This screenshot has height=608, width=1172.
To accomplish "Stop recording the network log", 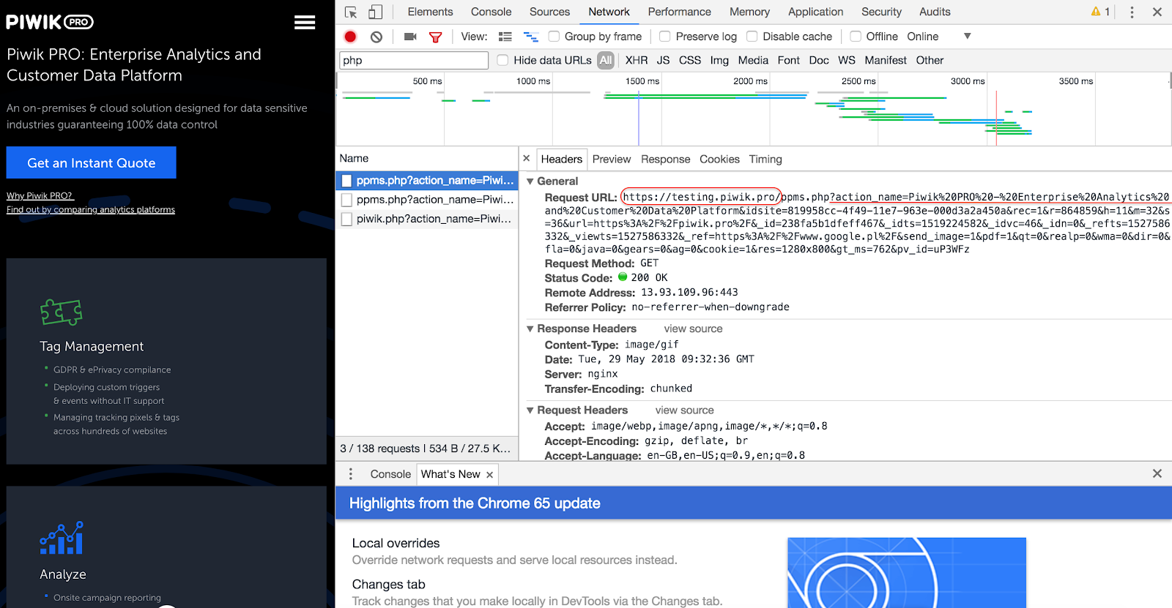I will point(350,37).
